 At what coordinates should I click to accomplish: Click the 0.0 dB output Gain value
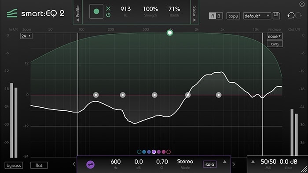288,162
